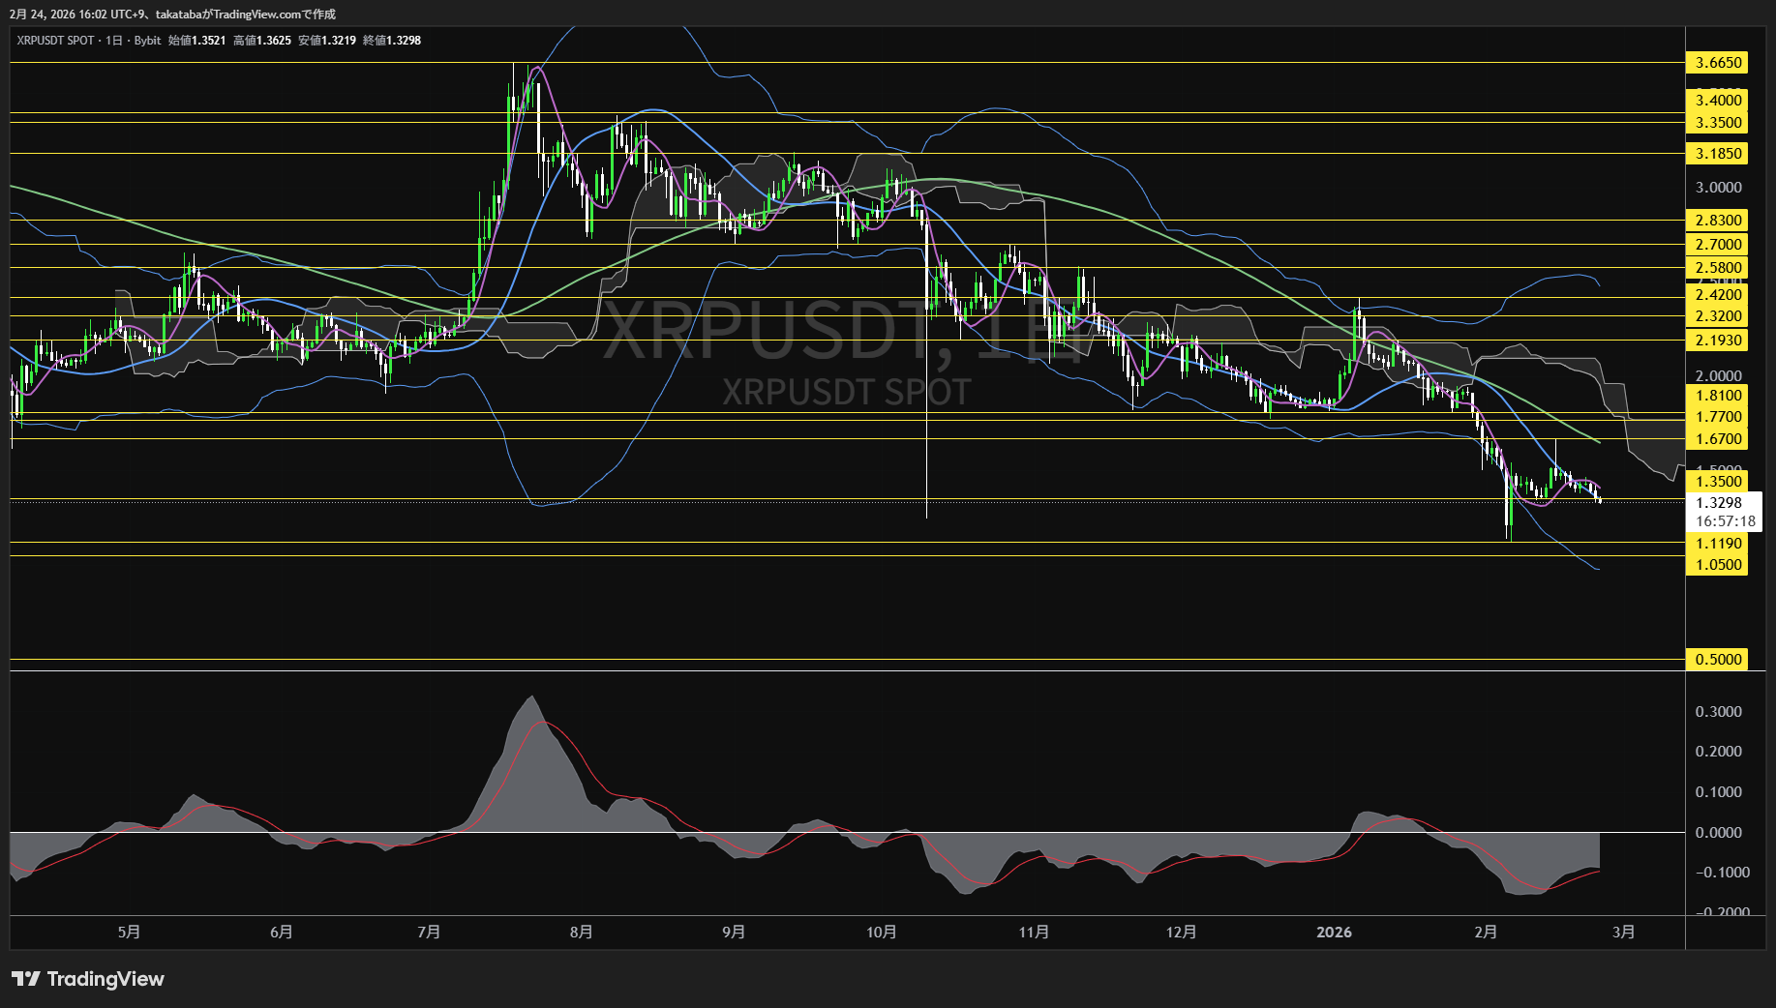Click the 10月 label on time axis

tap(881, 932)
